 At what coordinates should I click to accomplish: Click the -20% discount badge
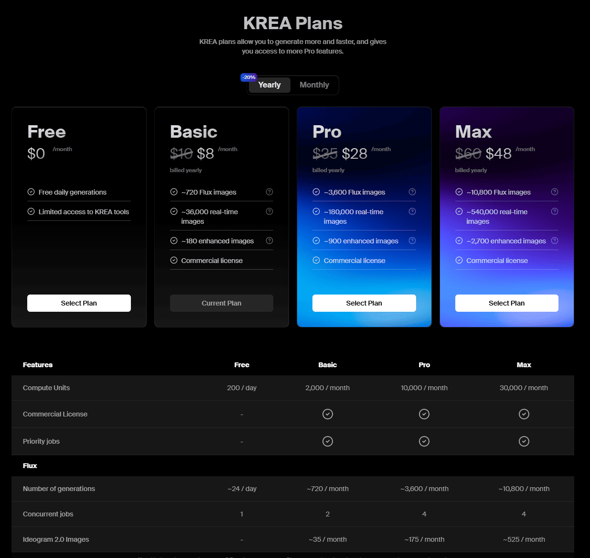(x=248, y=77)
